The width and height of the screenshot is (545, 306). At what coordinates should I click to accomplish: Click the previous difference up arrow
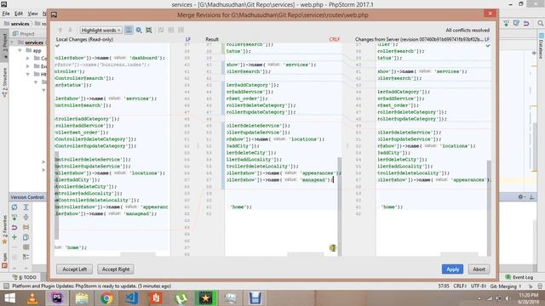click(x=60, y=31)
